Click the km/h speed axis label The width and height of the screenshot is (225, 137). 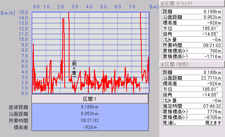click(8, 13)
